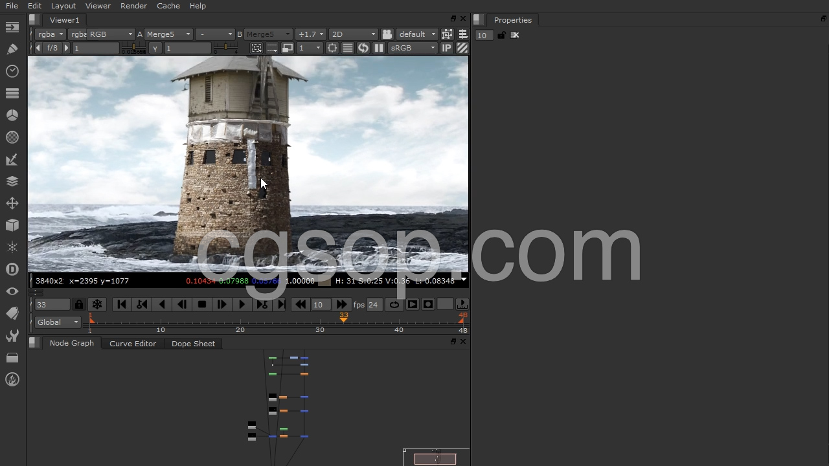Open the Time nodes clock menu

[x=12, y=71]
